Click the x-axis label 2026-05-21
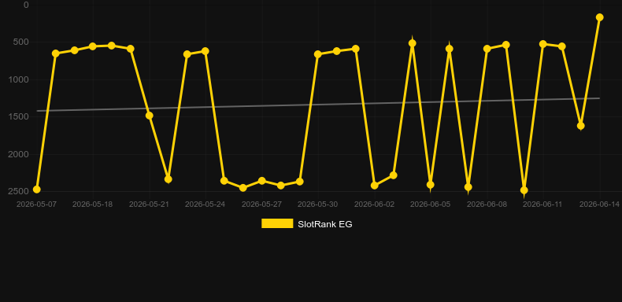Screen dimensions: 622x302 [x=149, y=204]
